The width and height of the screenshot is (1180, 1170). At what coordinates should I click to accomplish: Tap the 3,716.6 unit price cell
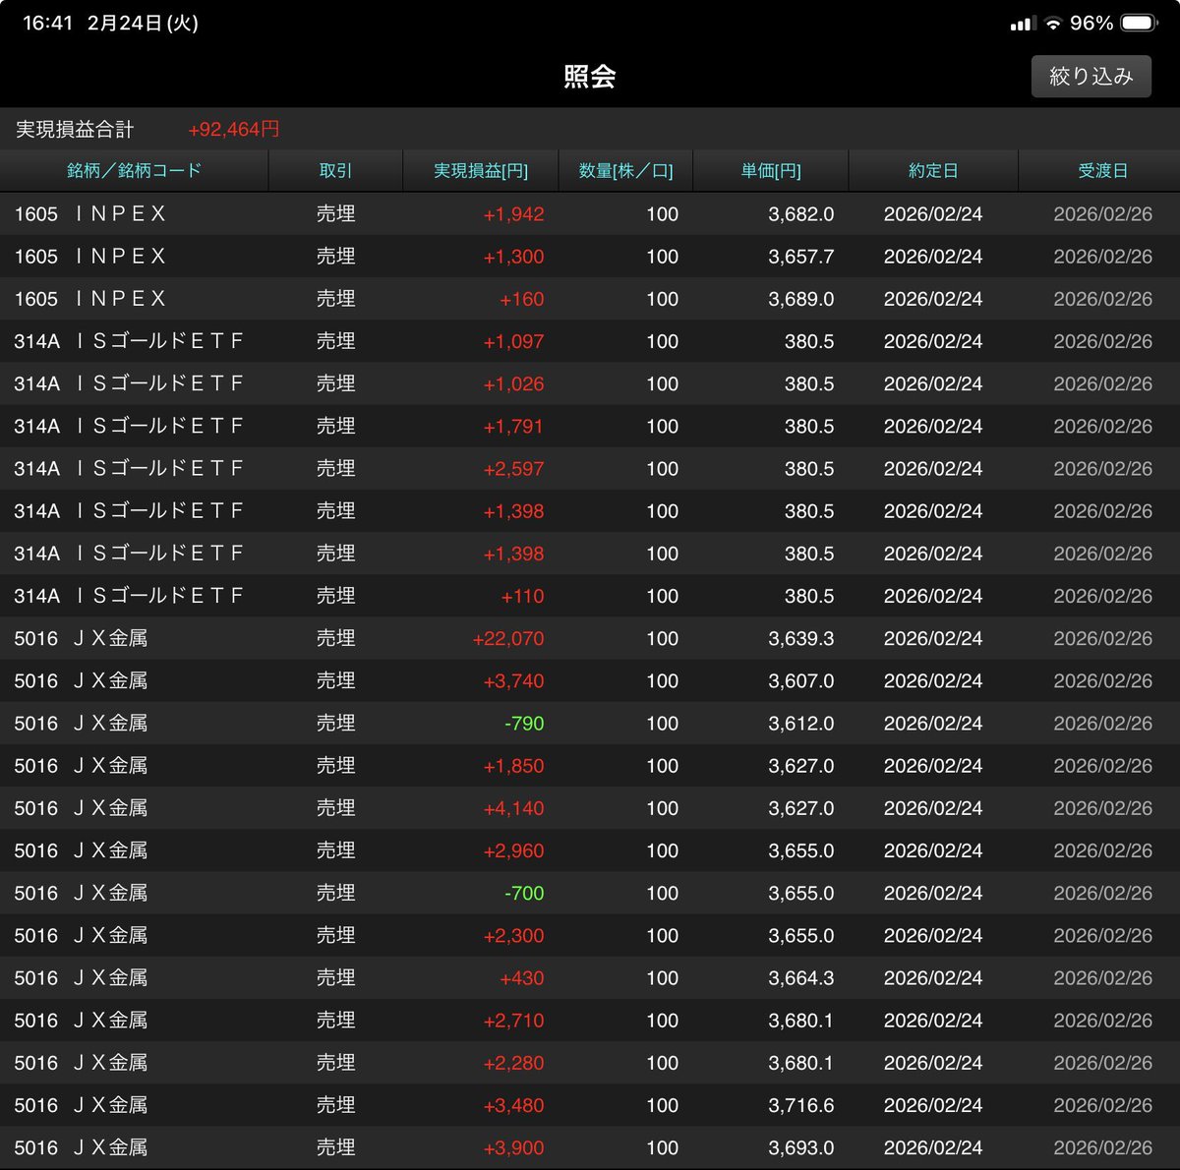(x=800, y=1105)
